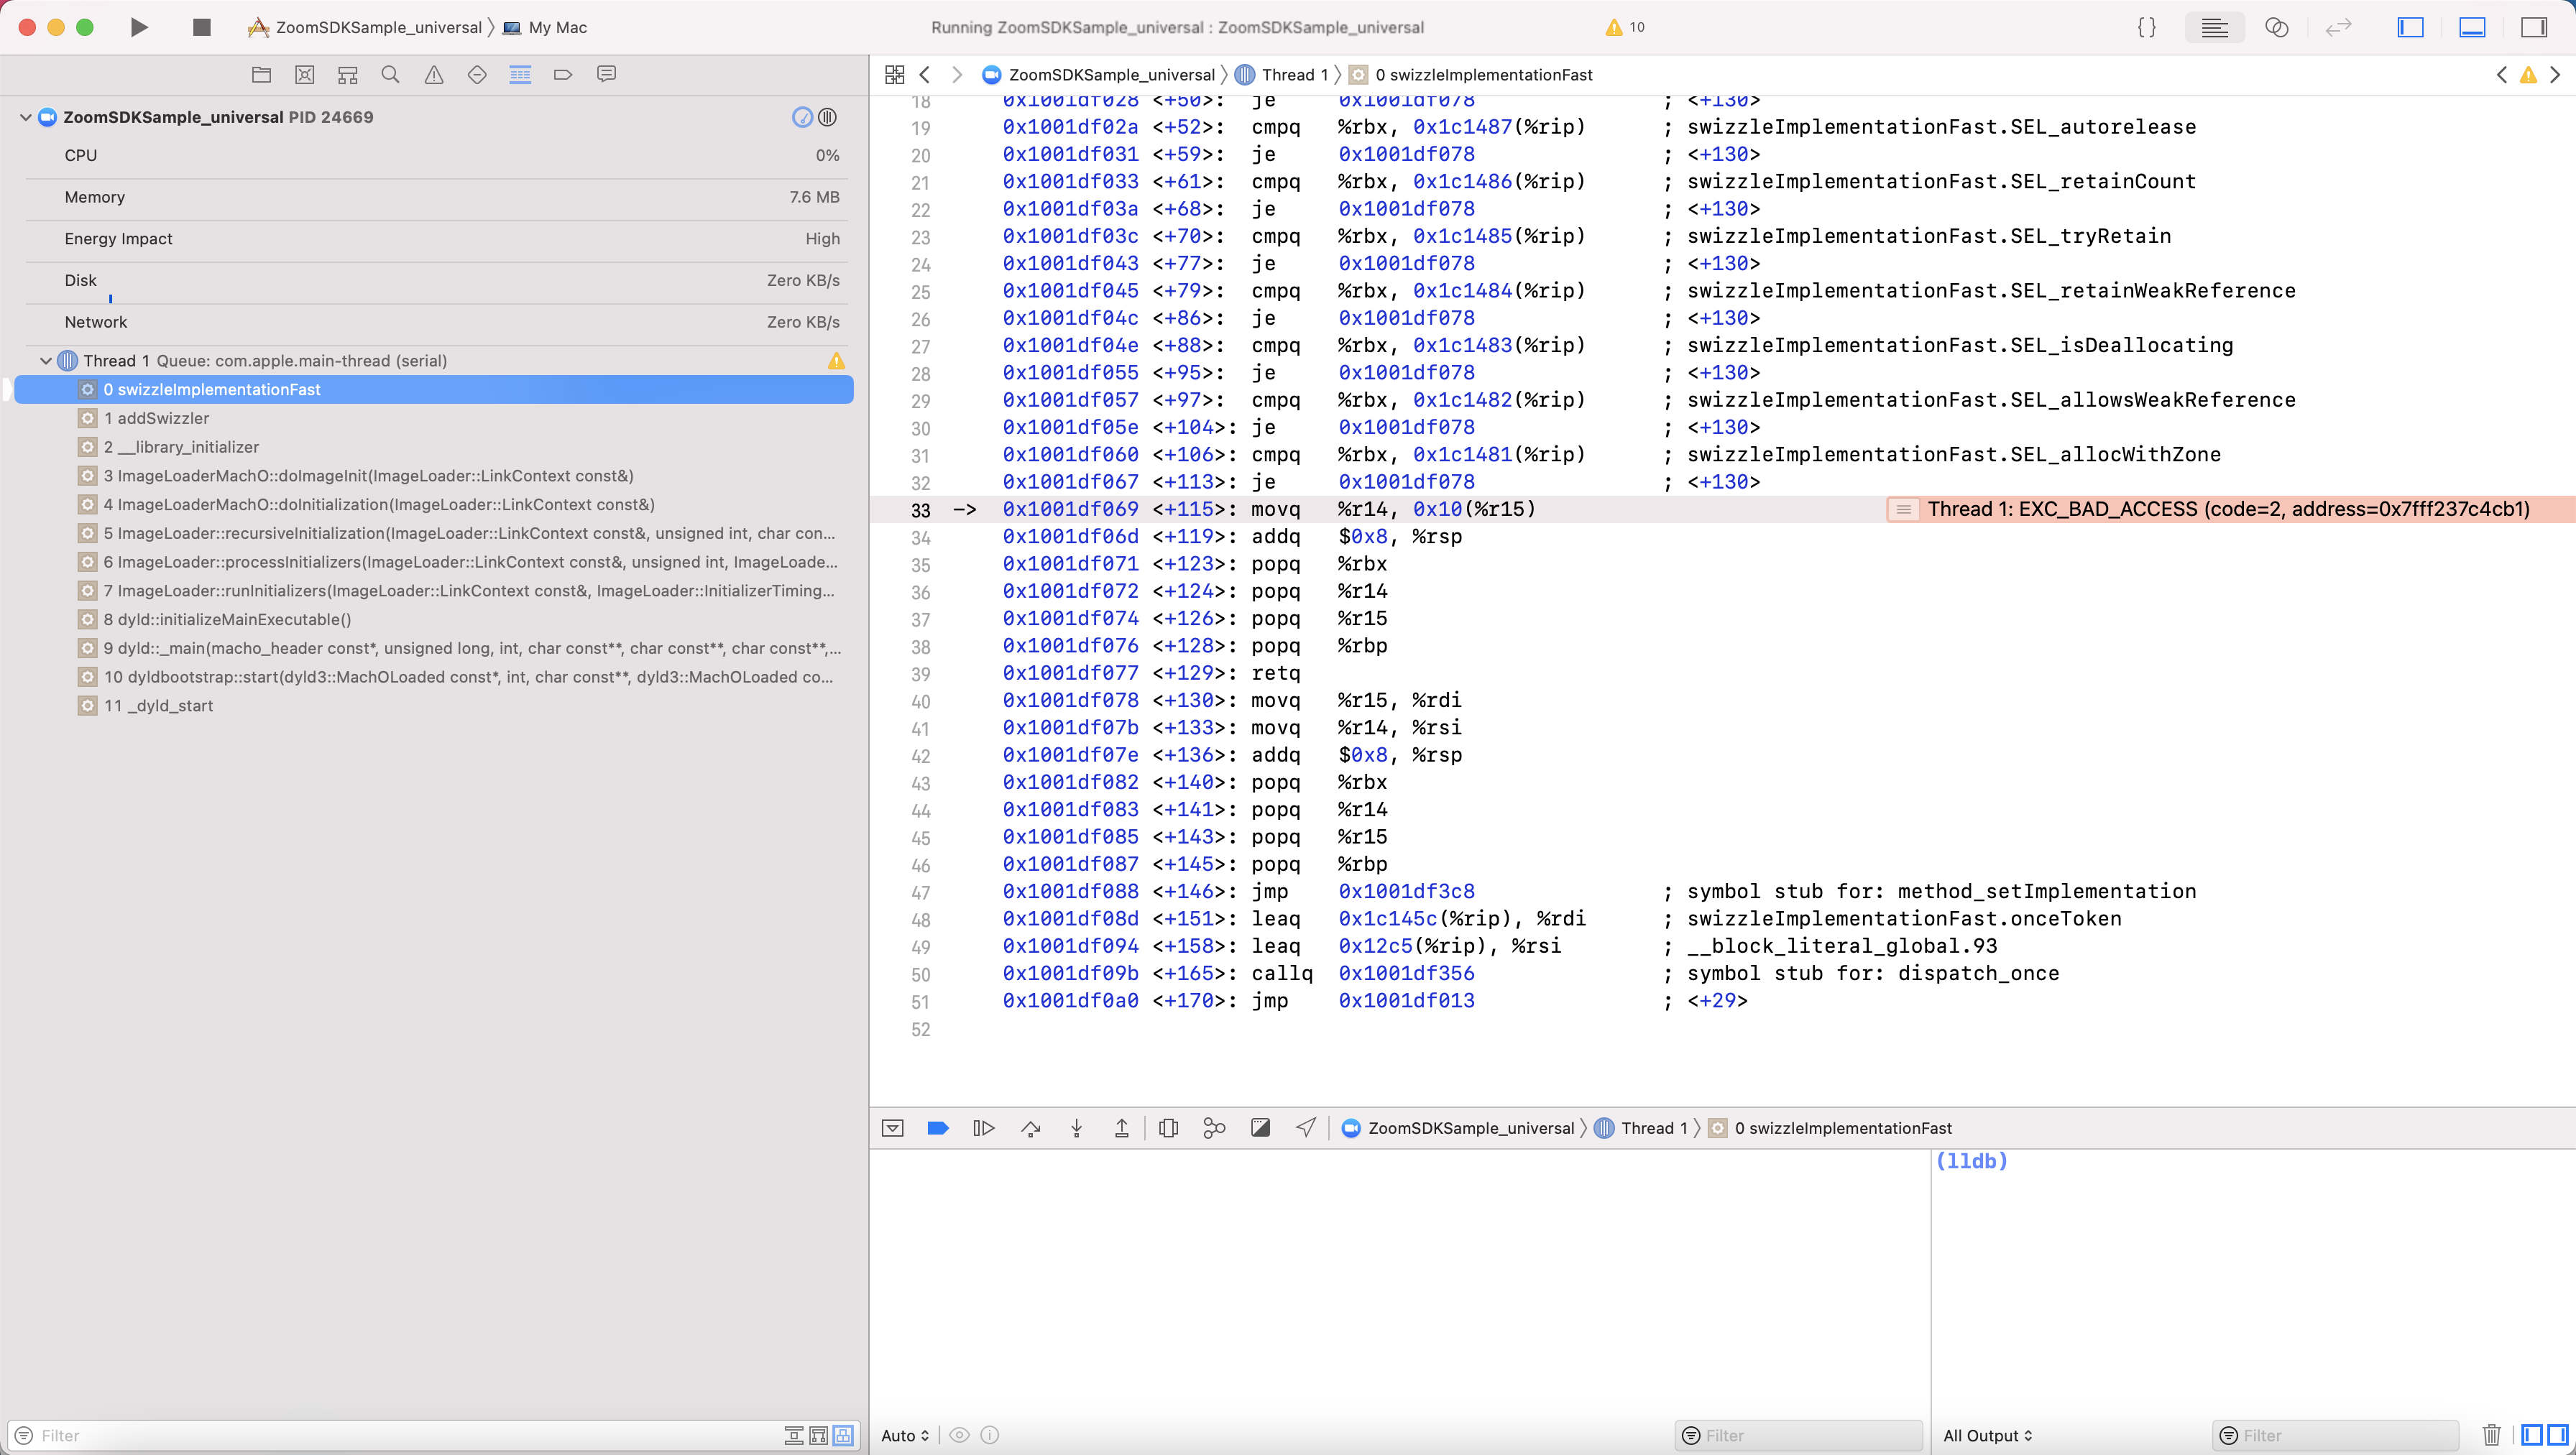This screenshot has height=1455, width=2576.
Task: Open Debug View Hierarchy icon
Action: pos(1168,1128)
